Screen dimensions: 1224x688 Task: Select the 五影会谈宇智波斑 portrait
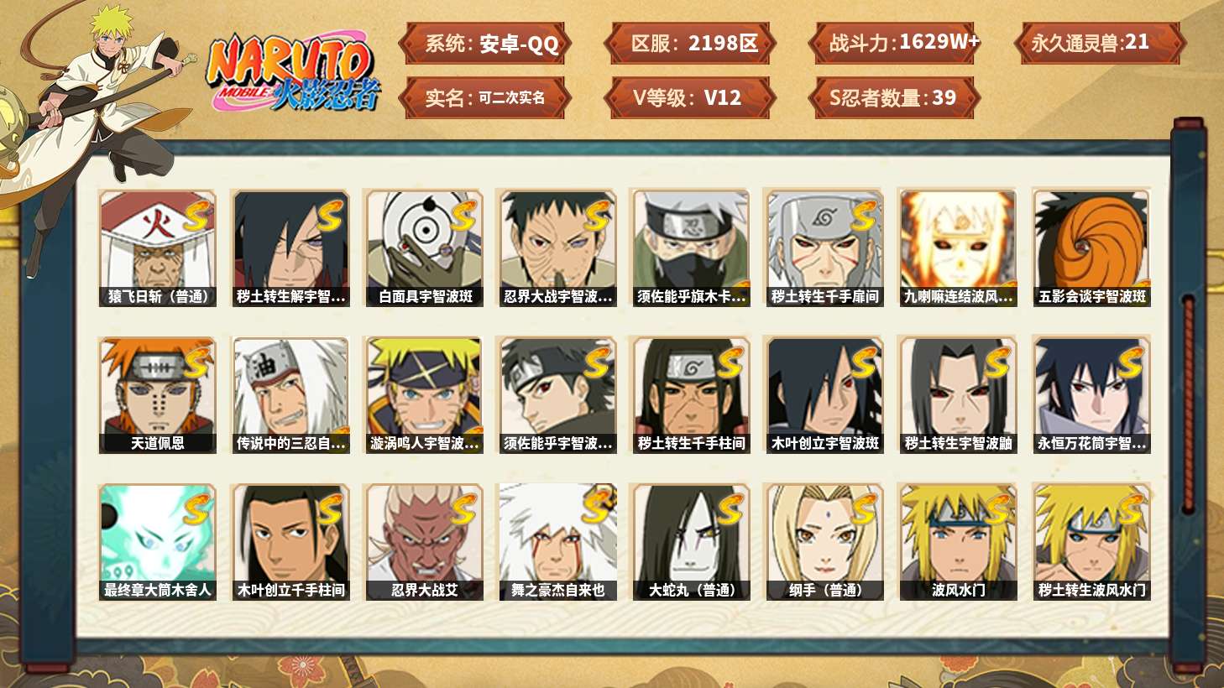pyautogui.click(x=1091, y=248)
